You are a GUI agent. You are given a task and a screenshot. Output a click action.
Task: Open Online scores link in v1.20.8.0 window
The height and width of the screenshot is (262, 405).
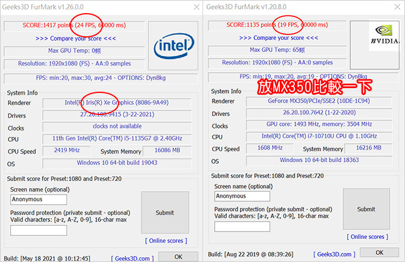(367, 237)
